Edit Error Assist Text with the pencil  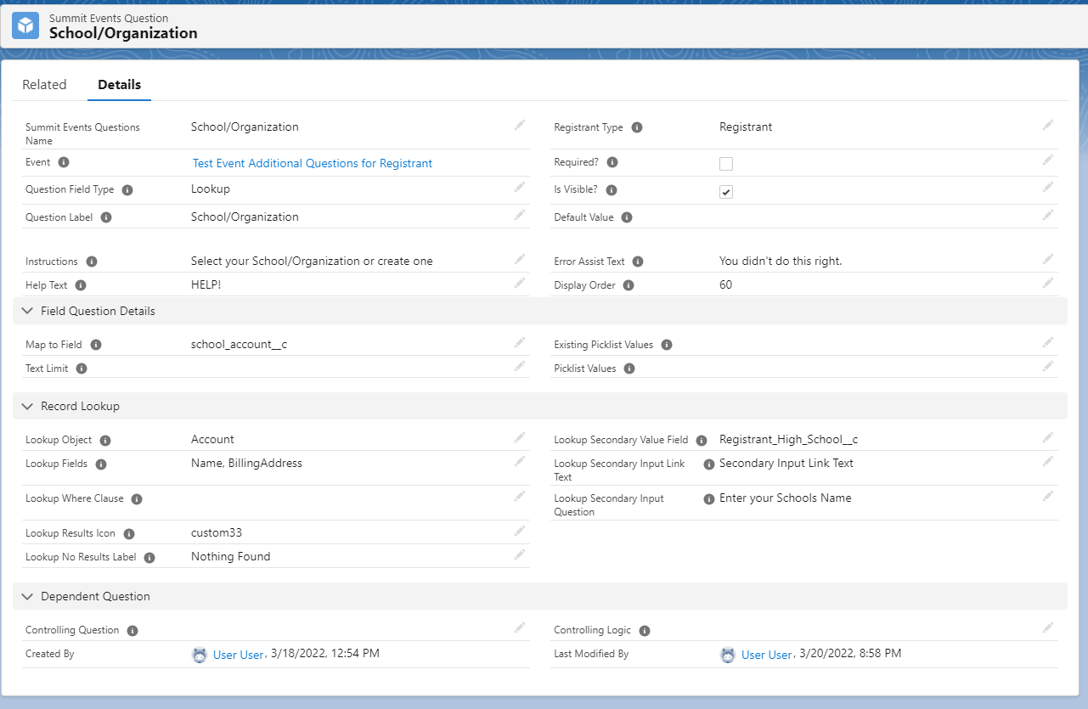[x=1047, y=257]
